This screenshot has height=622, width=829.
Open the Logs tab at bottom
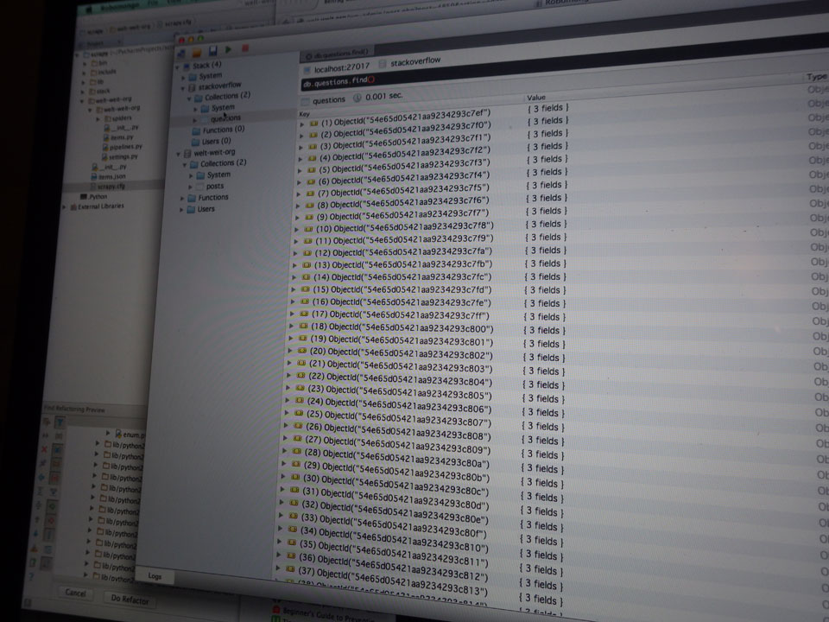(x=155, y=575)
